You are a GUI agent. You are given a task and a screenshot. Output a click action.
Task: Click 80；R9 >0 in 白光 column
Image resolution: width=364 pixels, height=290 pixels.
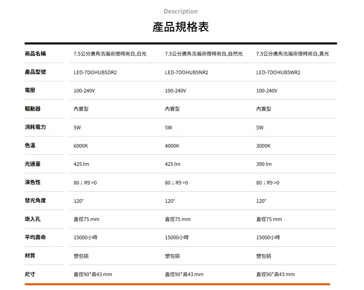85,183
